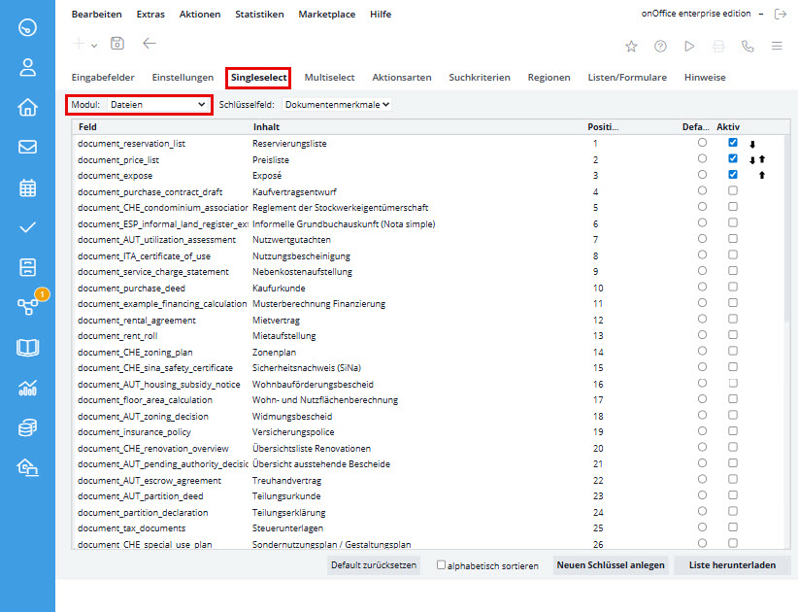798x612 pixels.
Task: Open contacts person icon in sidebar
Action: [27, 67]
